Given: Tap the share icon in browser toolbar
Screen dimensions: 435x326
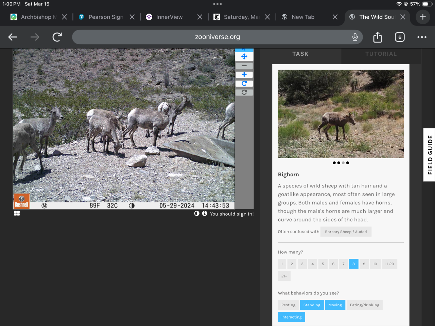Looking at the screenshot, I should pos(377,37).
